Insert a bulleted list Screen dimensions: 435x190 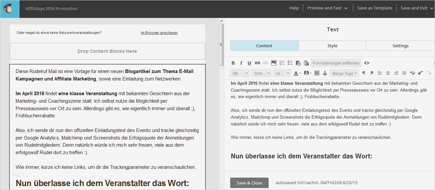290,63
